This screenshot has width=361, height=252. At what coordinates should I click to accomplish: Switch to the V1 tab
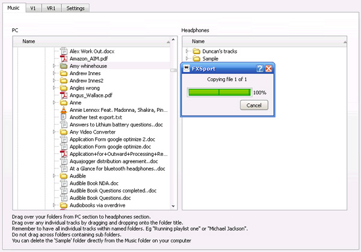pyautogui.click(x=33, y=8)
